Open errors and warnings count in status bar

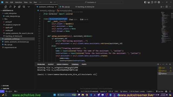9,91
